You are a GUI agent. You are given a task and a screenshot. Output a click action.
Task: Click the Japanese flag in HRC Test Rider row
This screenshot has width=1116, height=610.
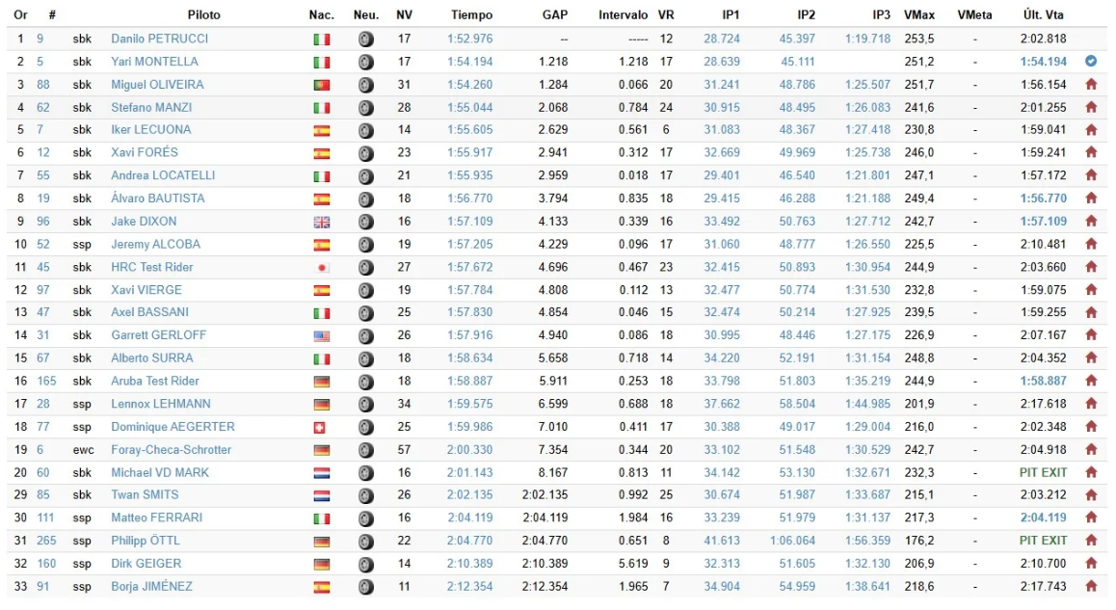tap(321, 268)
